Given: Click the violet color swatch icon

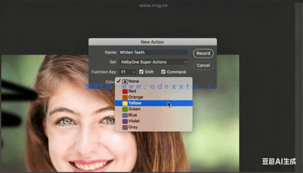Looking at the screenshot, I should 125,121.
